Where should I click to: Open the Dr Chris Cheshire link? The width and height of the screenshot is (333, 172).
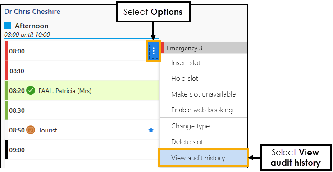pos(32,11)
